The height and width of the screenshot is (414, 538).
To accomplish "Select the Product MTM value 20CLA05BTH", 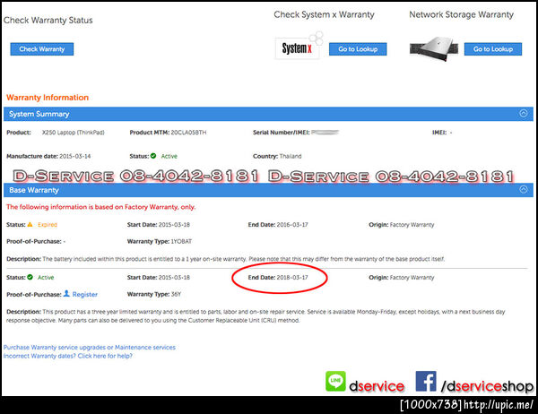I will coord(188,133).
